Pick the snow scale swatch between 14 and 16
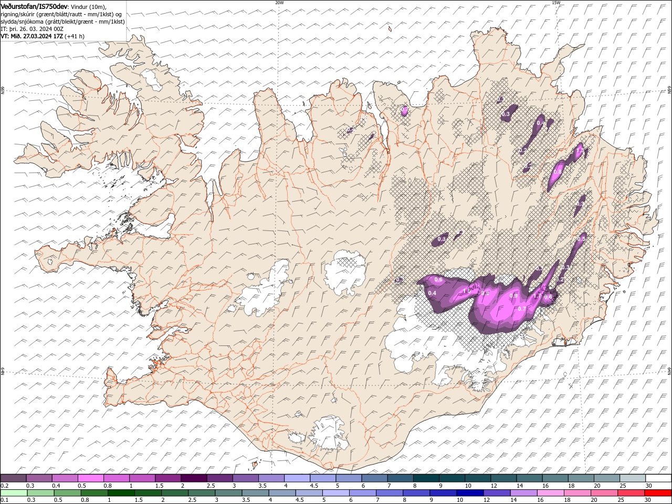This screenshot has width=672, height=504. [529, 478]
